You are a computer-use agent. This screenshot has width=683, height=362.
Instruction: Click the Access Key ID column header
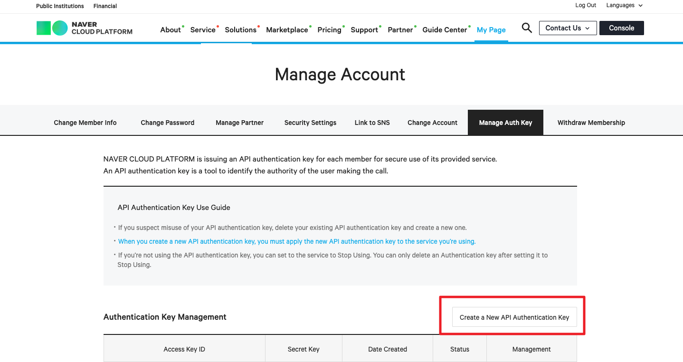pyautogui.click(x=184, y=349)
